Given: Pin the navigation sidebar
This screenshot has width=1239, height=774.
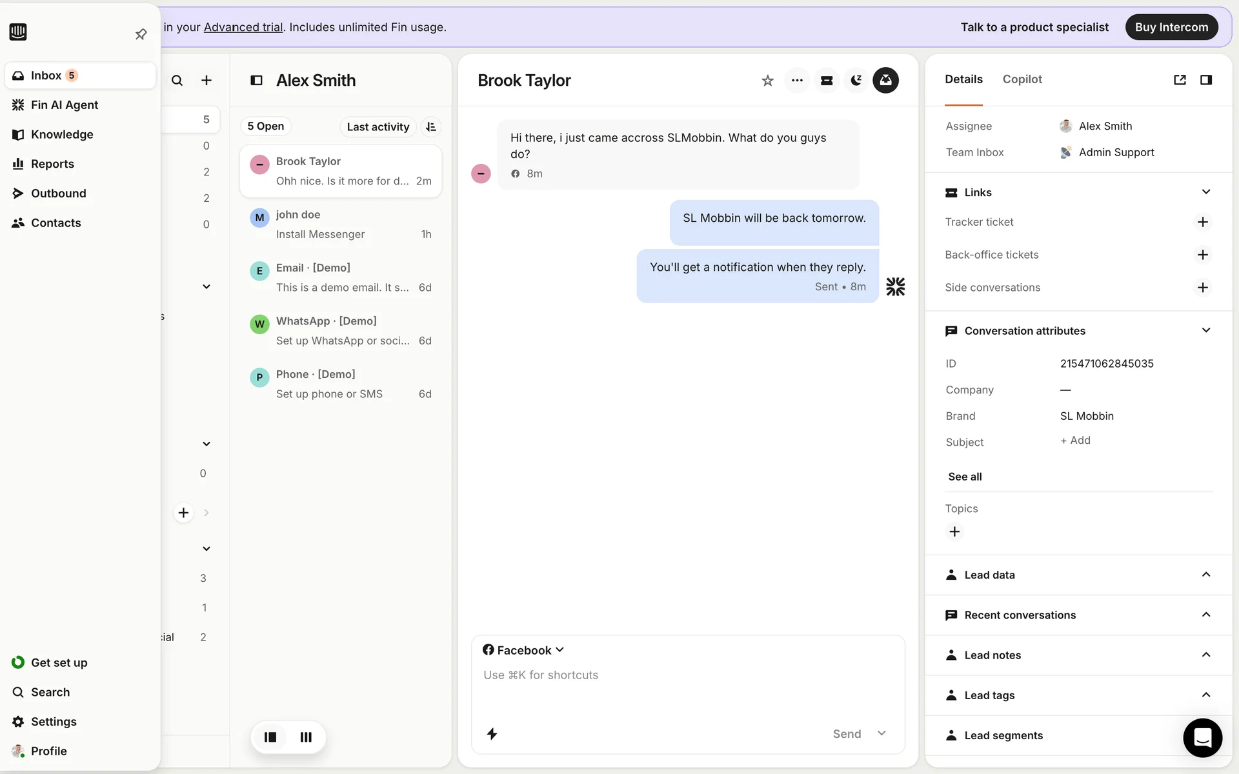Looking at the screenshot, I should (141, 34).
